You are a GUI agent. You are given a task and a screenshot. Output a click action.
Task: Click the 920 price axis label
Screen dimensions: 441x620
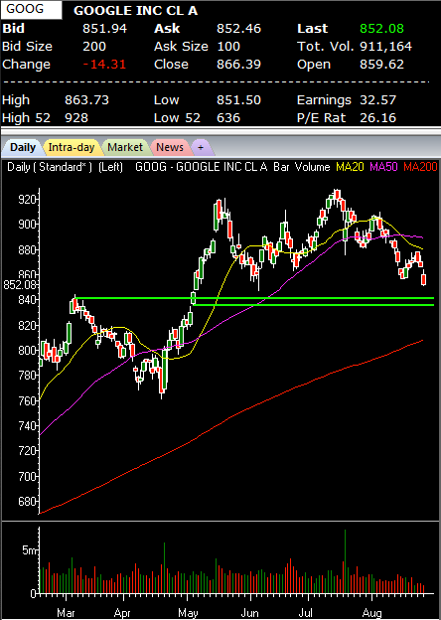29,199
